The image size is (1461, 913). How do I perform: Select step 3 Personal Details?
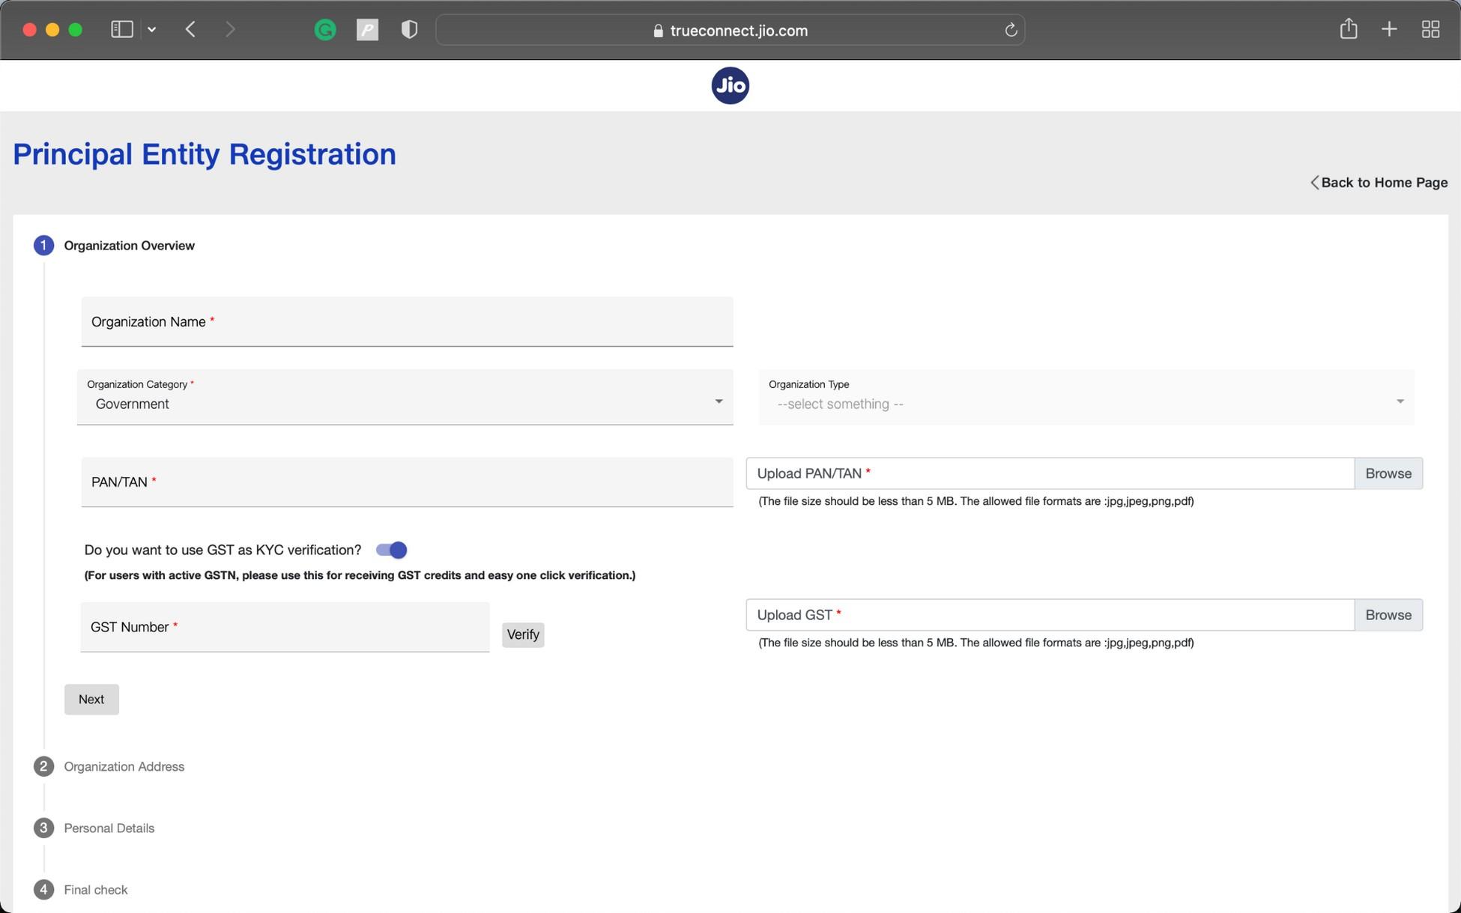(x=94, y=828)
